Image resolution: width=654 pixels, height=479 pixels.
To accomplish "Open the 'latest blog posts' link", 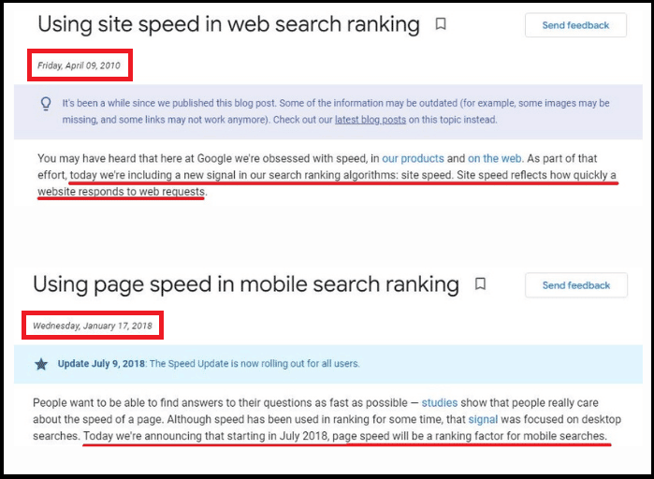I will (x=370, y=120).
